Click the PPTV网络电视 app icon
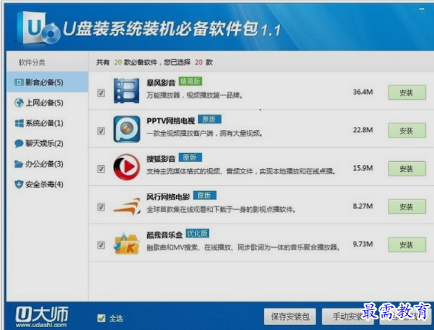Screen dimensions: 434x330 [x=127, y=129]
